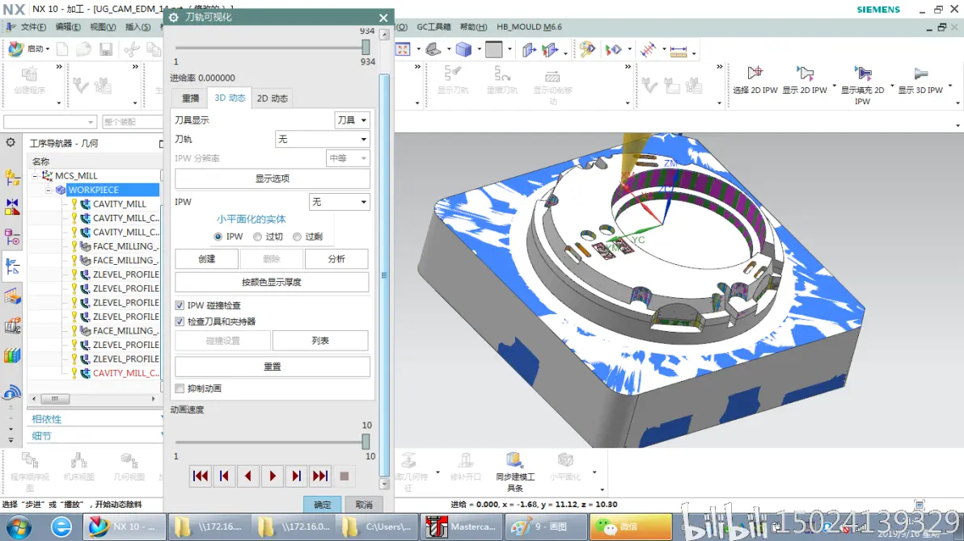Open the constraint navigator sidebar icon
This screenshot has width=964, height=541.
coord(11,207)
